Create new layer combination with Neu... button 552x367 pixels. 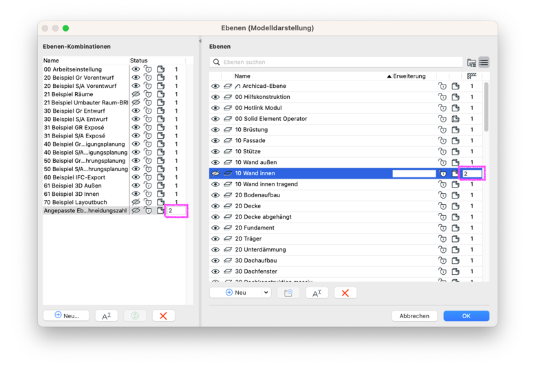coord(66,315)
